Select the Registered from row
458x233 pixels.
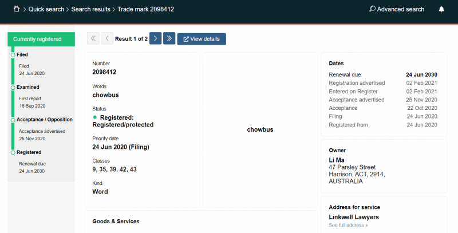click(x=383, y=125)
